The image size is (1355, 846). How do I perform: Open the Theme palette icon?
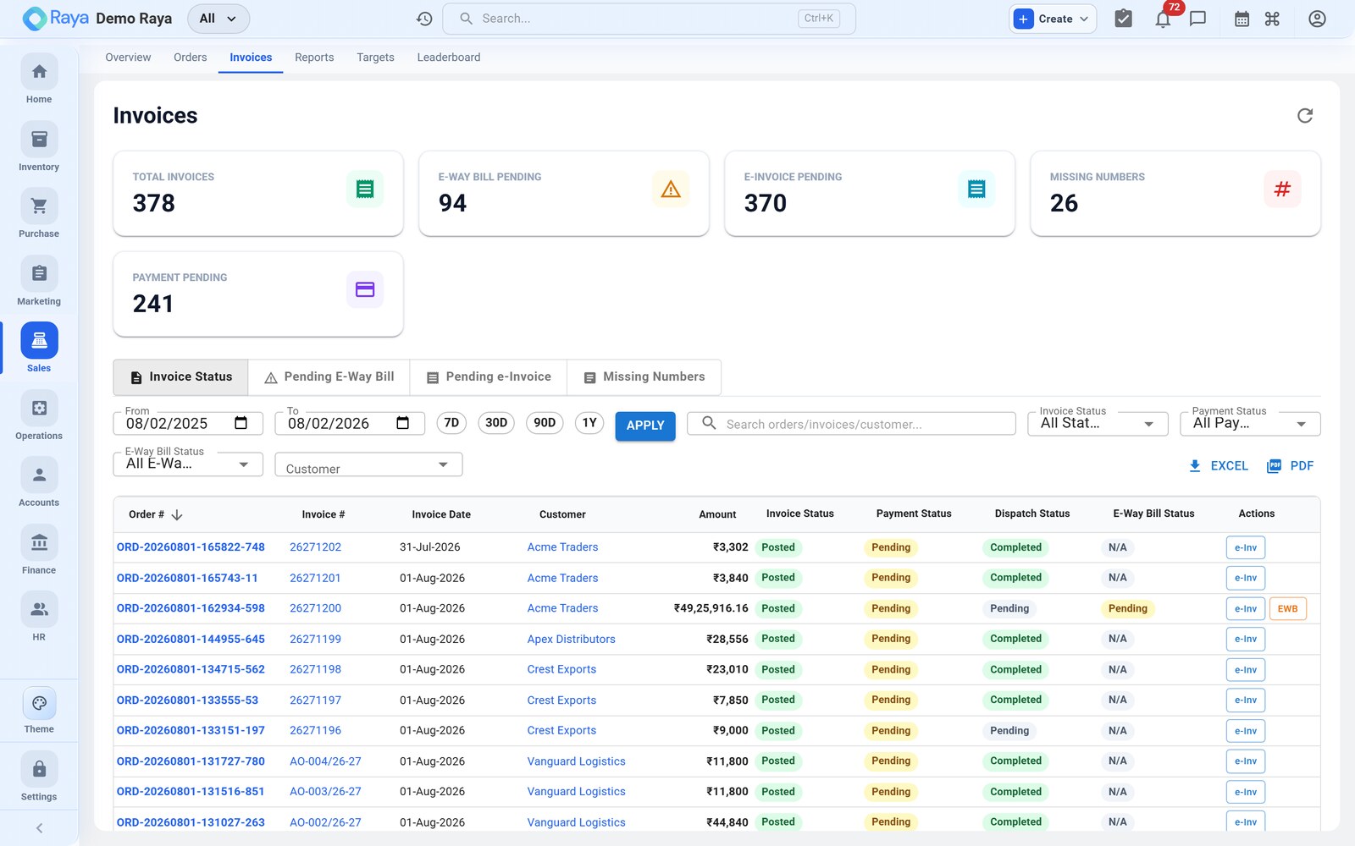coord(39,704)
